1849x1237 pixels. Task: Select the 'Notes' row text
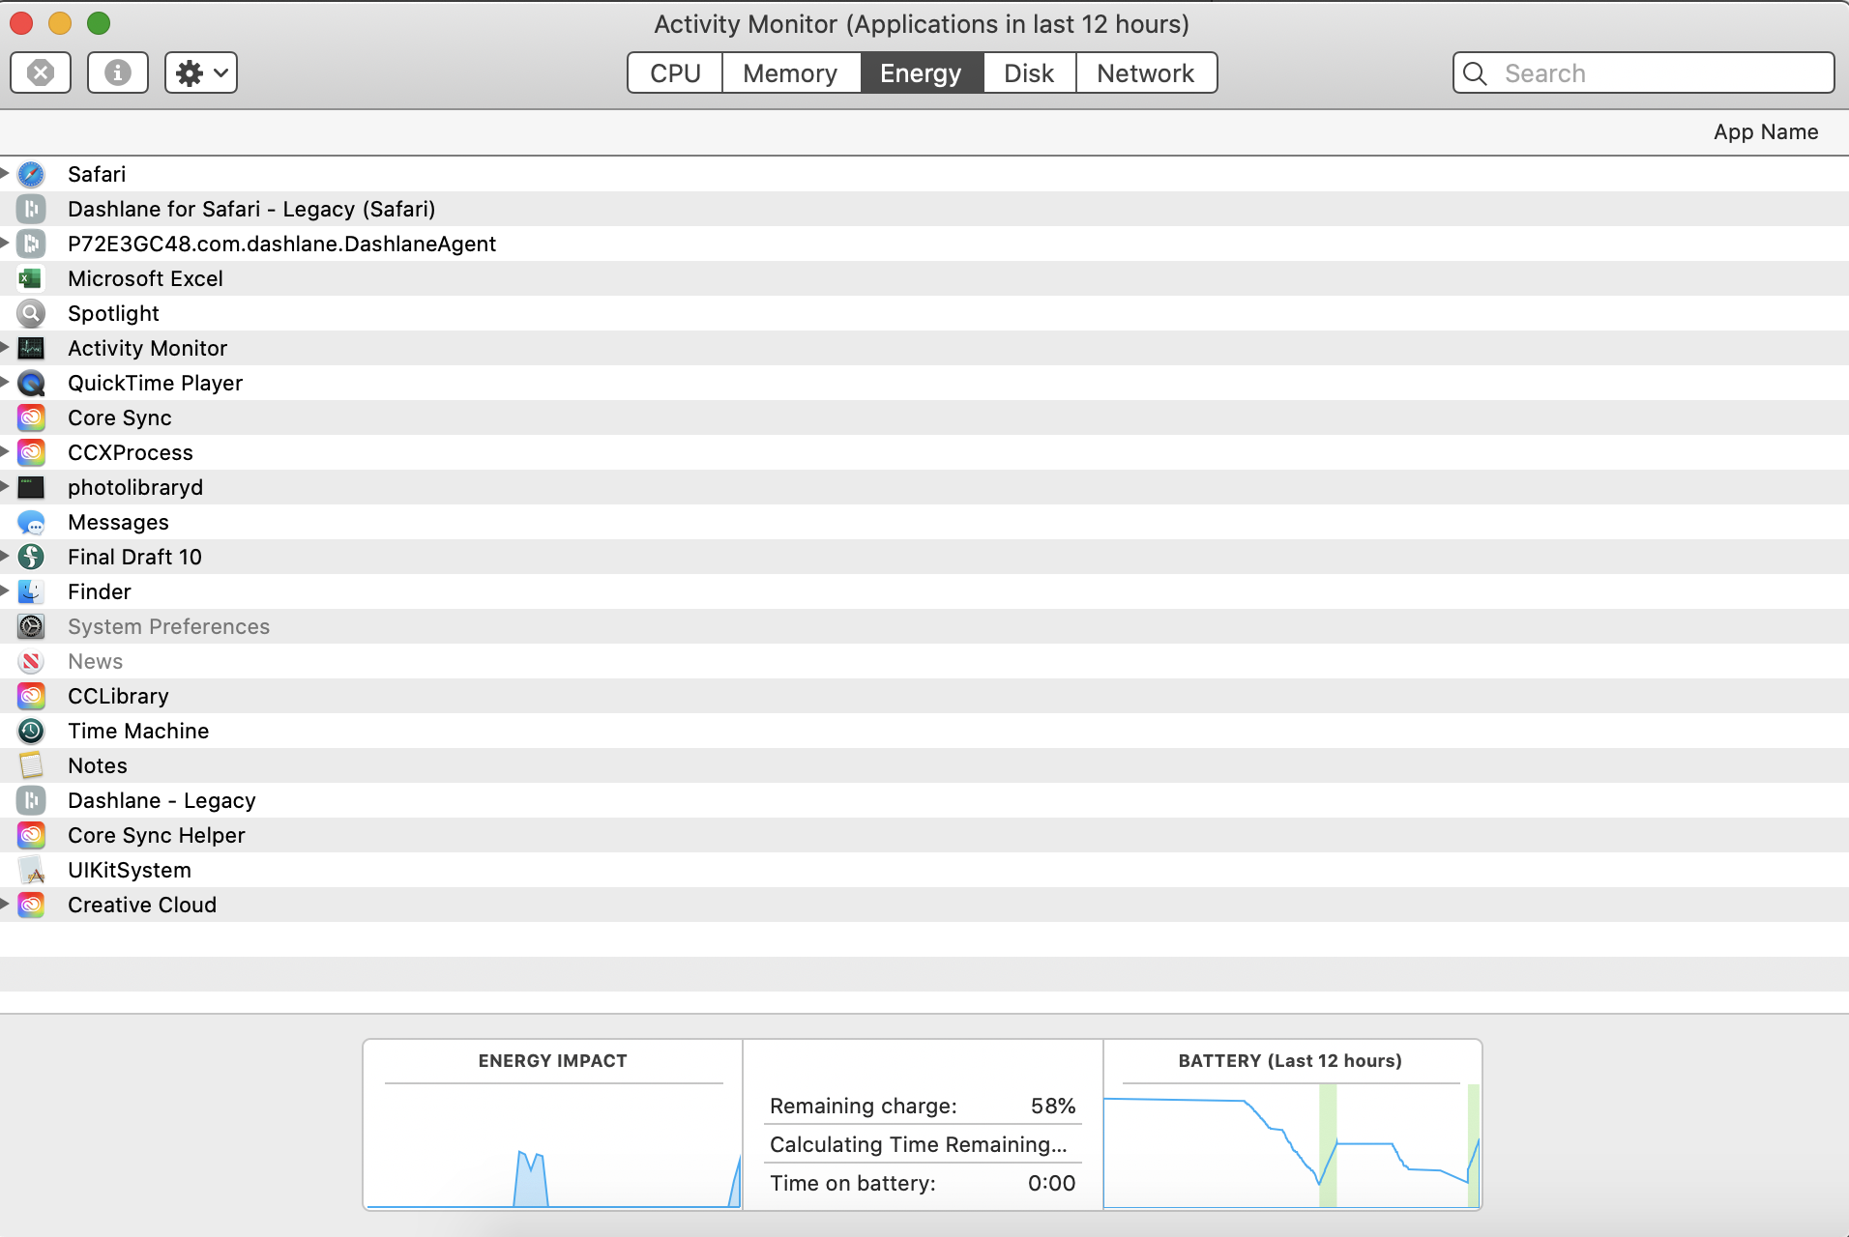98,765
